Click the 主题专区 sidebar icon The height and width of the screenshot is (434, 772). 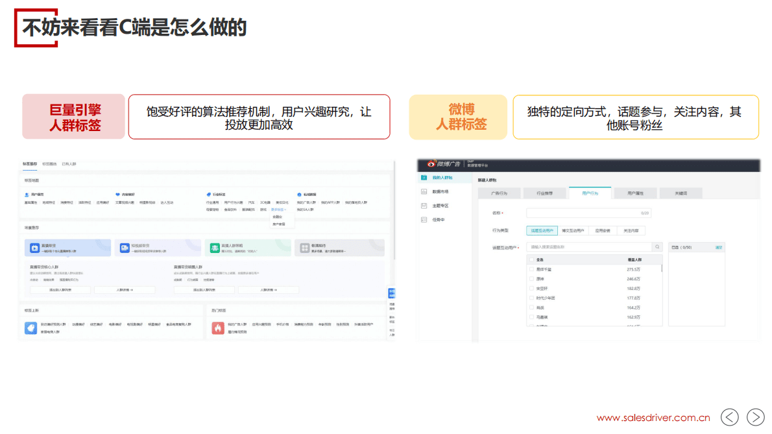point(424,206)
